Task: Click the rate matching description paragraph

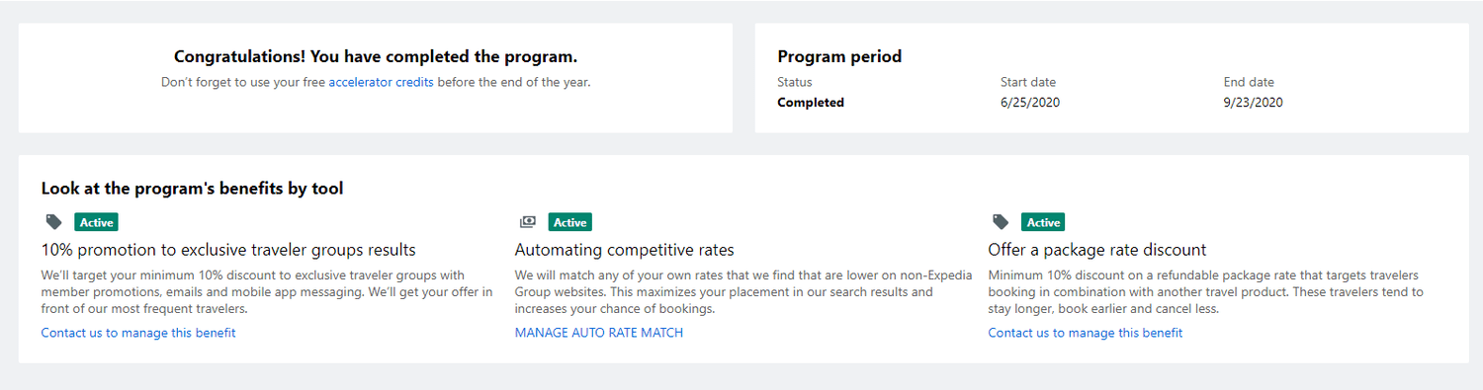Action: [743, 291]
